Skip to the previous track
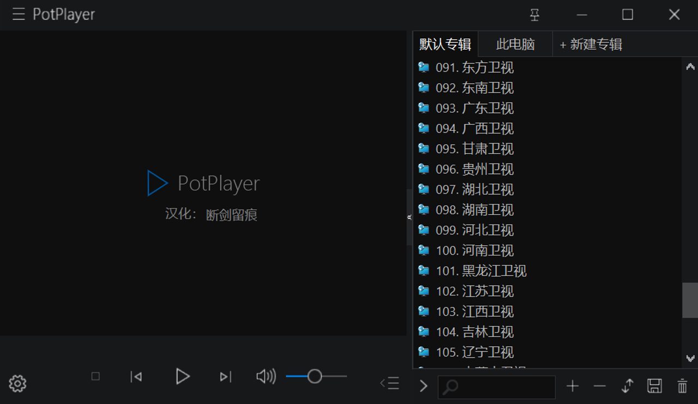This screenshot has height=404, width=698. coord(136,376)
